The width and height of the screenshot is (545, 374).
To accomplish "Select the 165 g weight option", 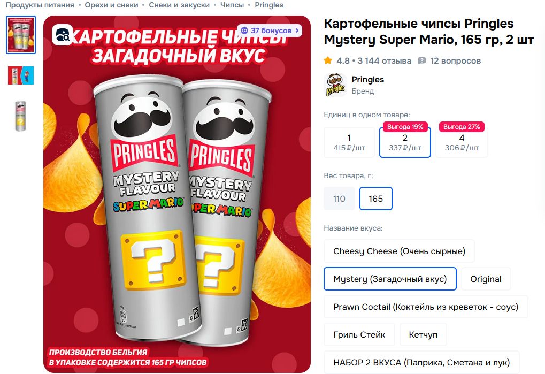I will (376, 199).
